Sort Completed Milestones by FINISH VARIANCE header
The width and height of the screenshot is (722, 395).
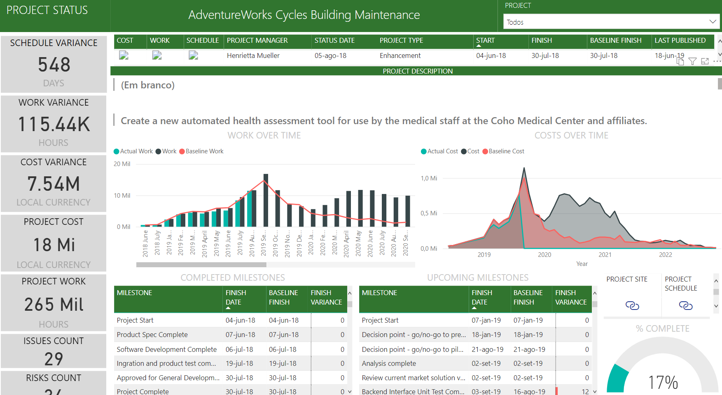point(326,297)
